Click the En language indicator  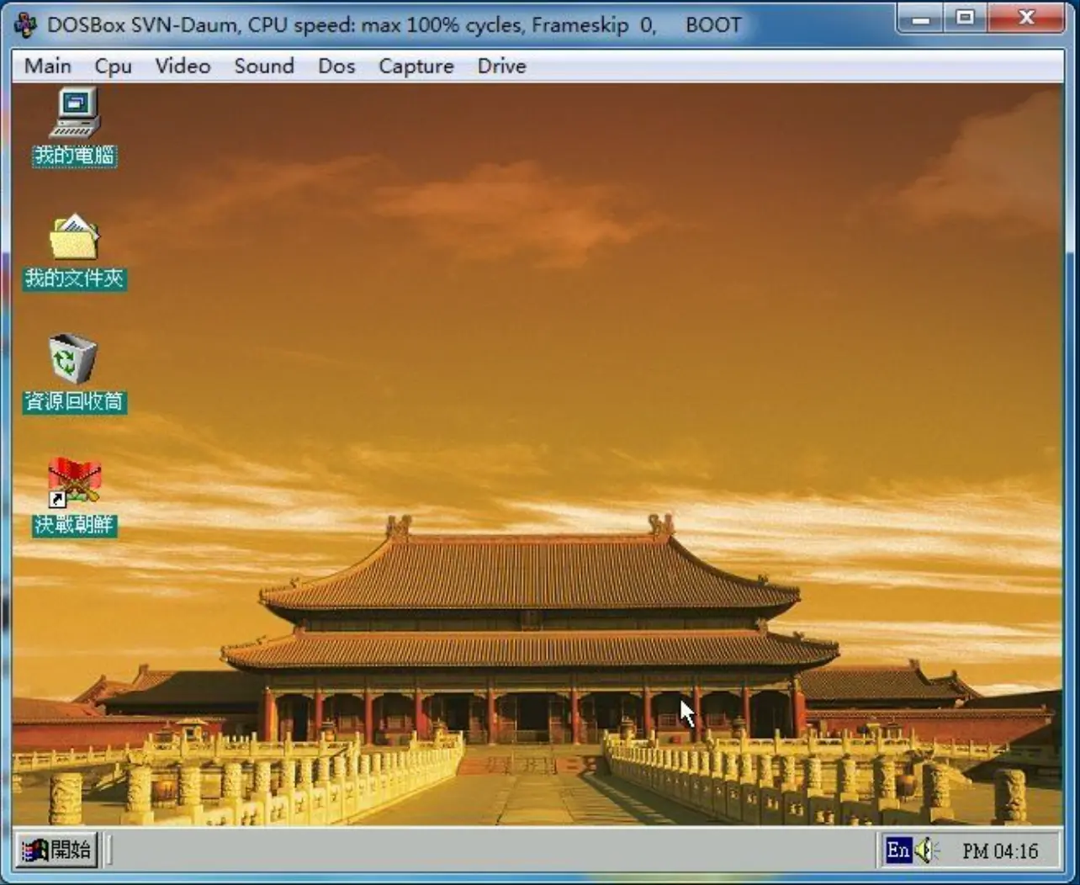(900, 850)
